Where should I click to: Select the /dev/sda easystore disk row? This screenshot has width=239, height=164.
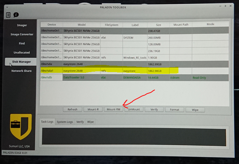[135, 64]
